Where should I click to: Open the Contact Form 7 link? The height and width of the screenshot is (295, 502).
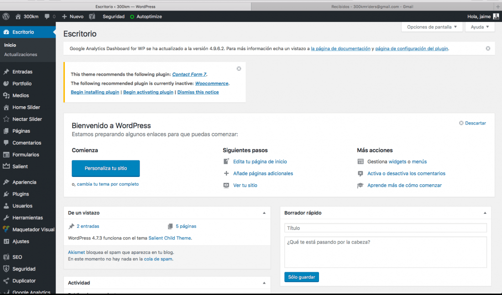click(189, 74)
